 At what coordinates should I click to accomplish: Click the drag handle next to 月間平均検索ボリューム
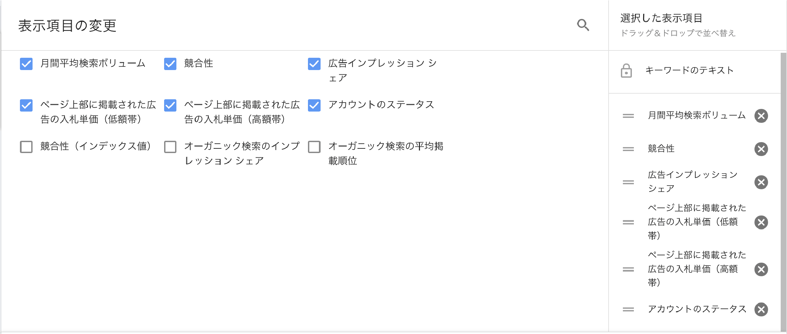tap(628, 116)
